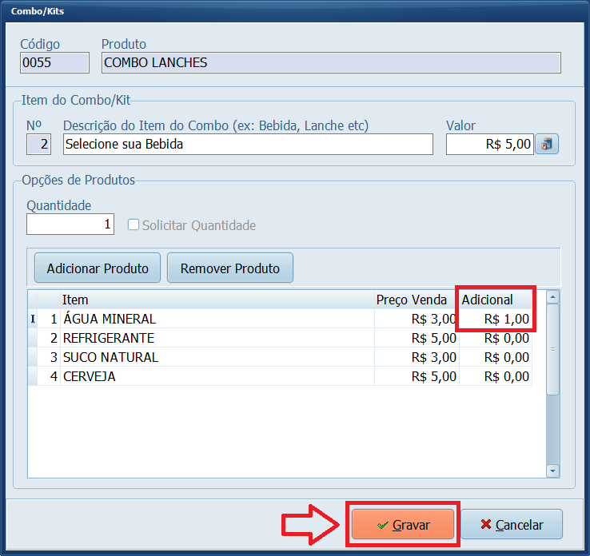Edit the description Selecione sua Bebida
The width and height of the screenshot is (590, 556).
248,144
